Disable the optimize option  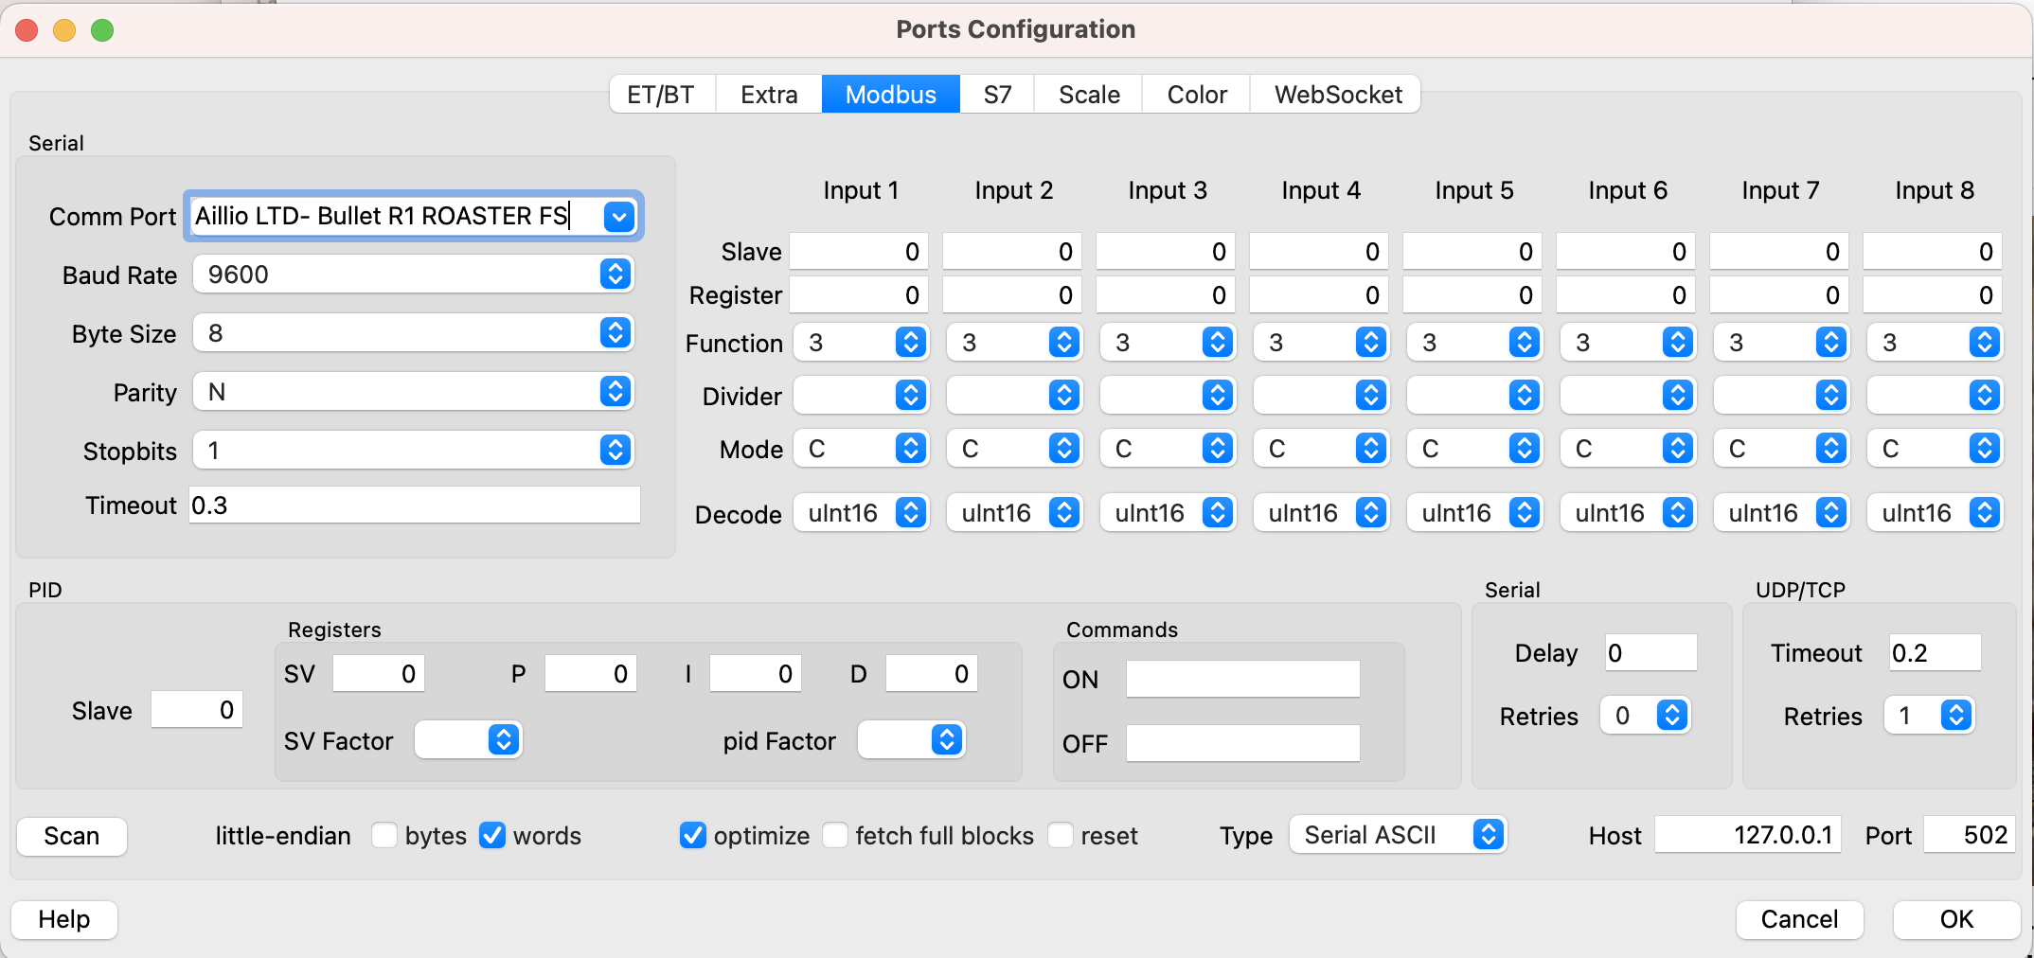pos(692,836)
